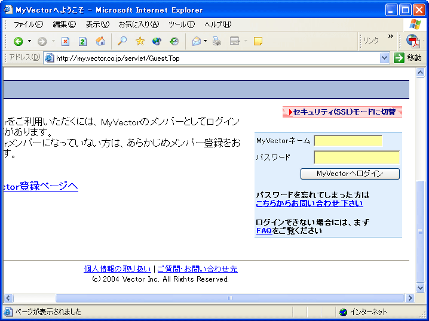Click the Edit page icon

click(235, 41)
